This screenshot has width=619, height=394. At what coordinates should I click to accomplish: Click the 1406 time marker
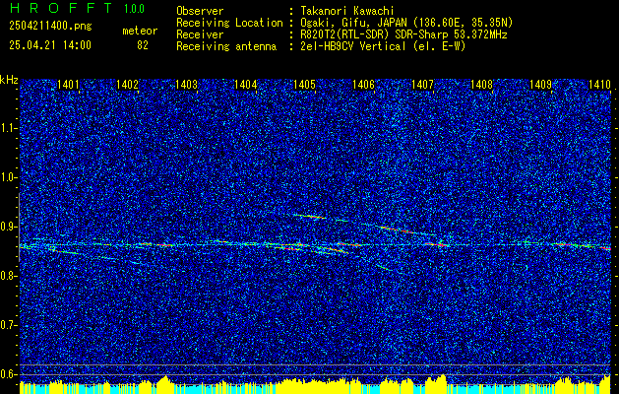coord(363,84)
